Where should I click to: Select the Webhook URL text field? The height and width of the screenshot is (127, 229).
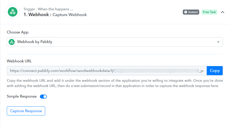click(x=107, y=71)
